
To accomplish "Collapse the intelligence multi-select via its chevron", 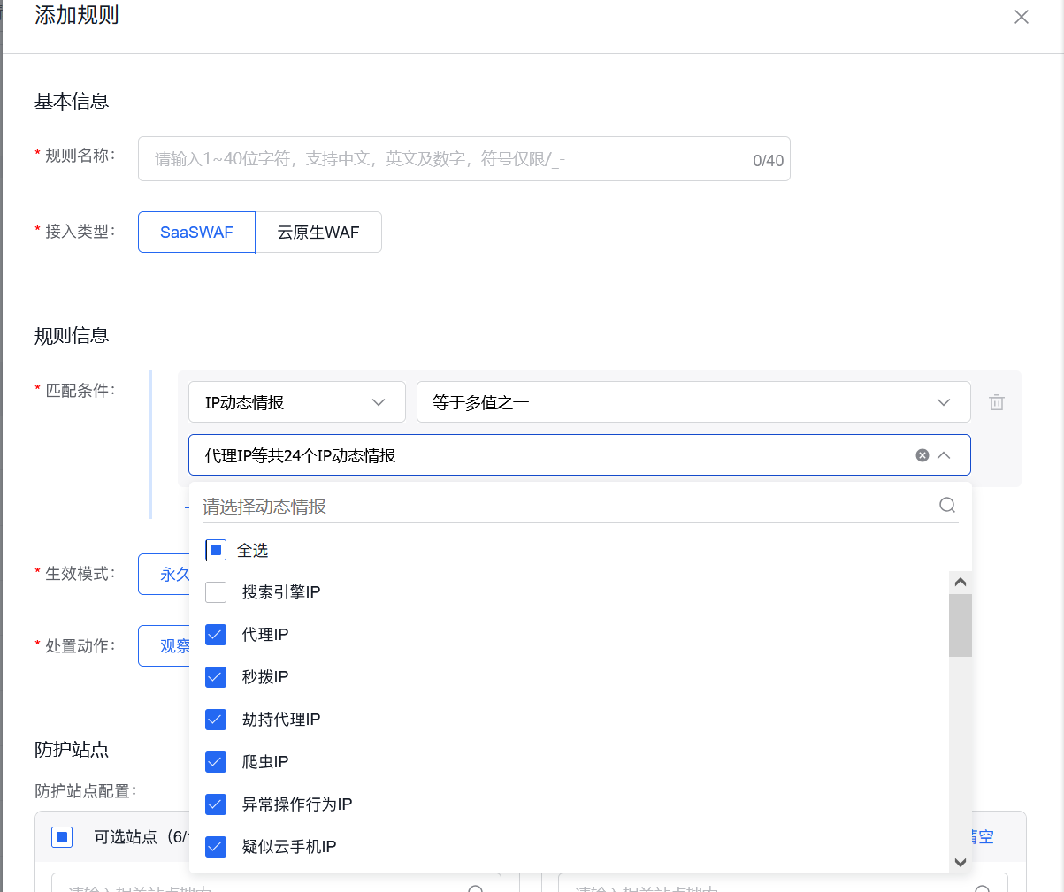I will pos(945,454).
